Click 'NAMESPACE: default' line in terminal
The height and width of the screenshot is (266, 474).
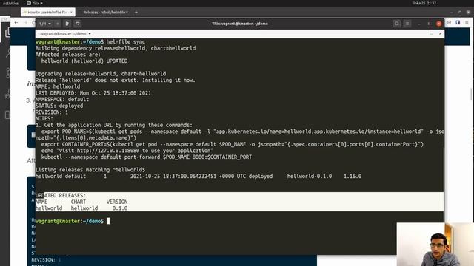(62, 99)
